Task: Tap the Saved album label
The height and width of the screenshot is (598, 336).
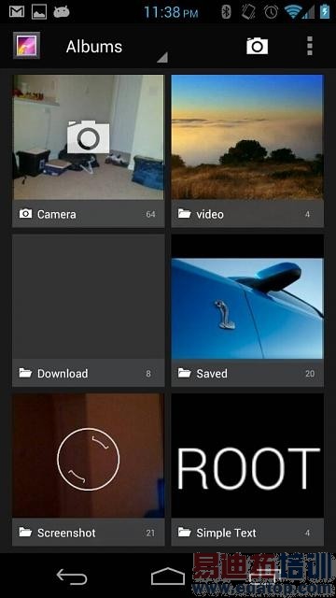Action: [x=212, y=374]
